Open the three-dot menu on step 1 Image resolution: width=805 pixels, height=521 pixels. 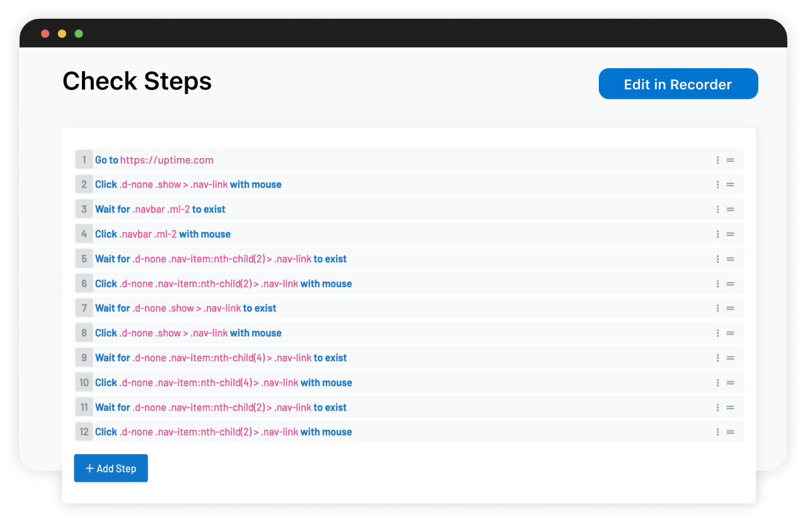[717, 160]
